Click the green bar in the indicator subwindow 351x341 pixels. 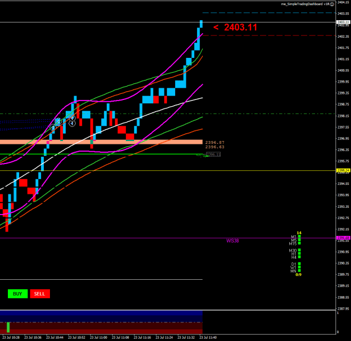point(8,328)
